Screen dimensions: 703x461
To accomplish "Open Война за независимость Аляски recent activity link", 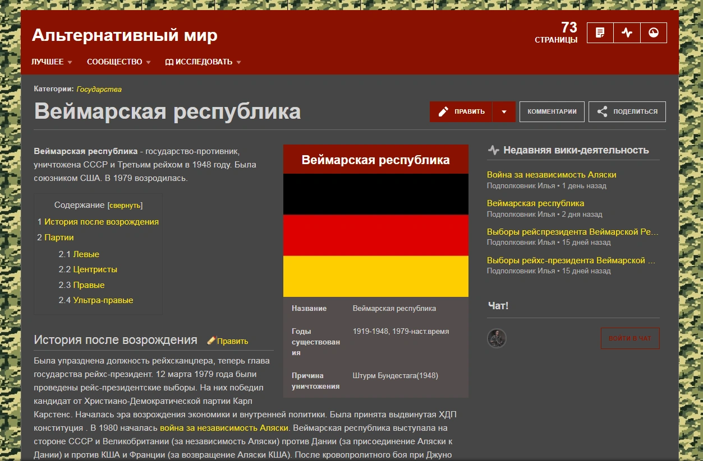I will (552, 175).
